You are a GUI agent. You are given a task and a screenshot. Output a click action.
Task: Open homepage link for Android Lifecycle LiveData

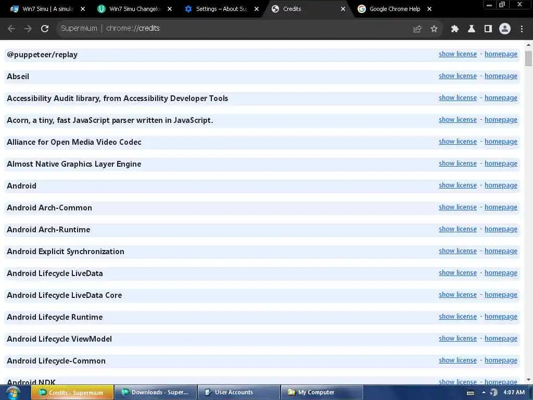tap(501, 273)
